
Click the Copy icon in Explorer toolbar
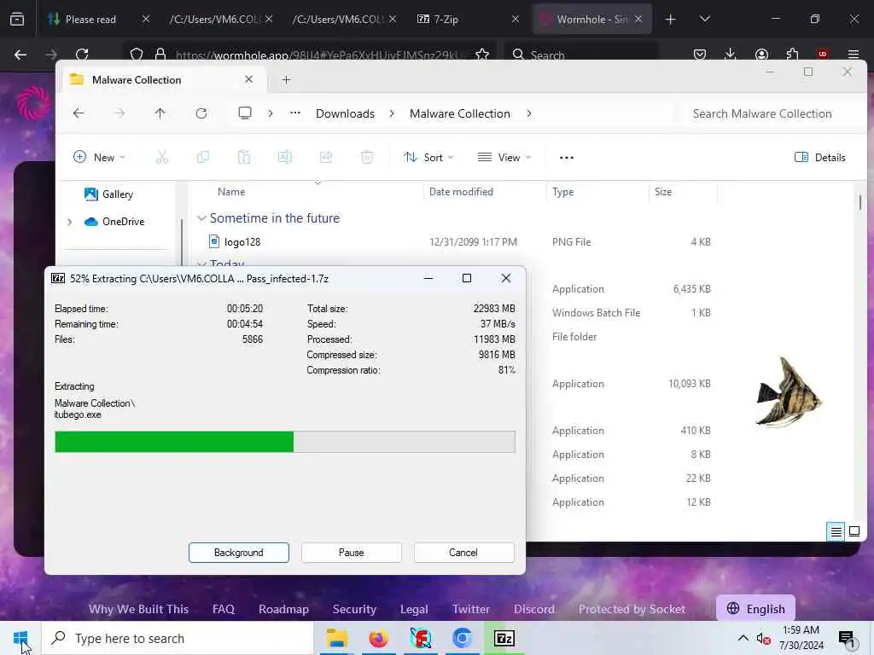pos(203,158)
